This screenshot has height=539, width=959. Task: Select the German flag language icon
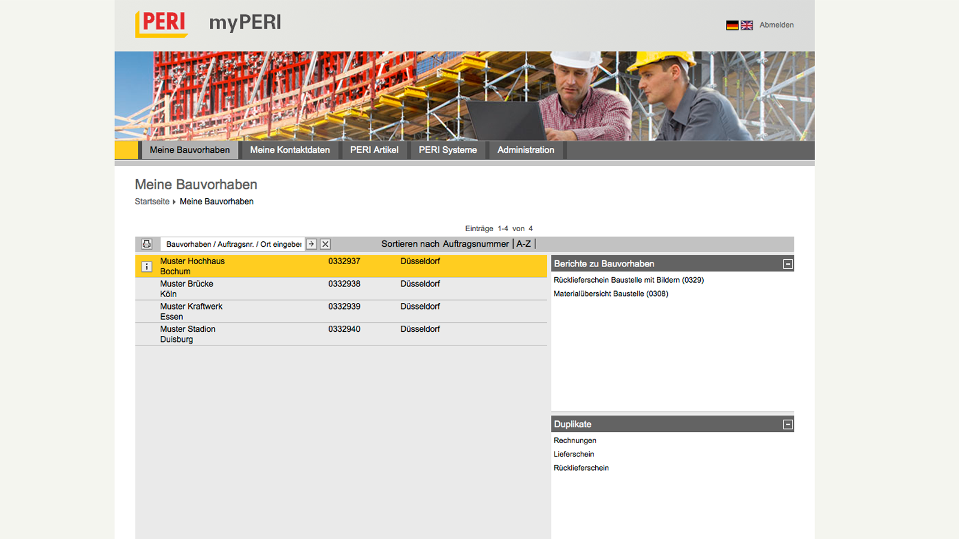(x=732, y=25)
